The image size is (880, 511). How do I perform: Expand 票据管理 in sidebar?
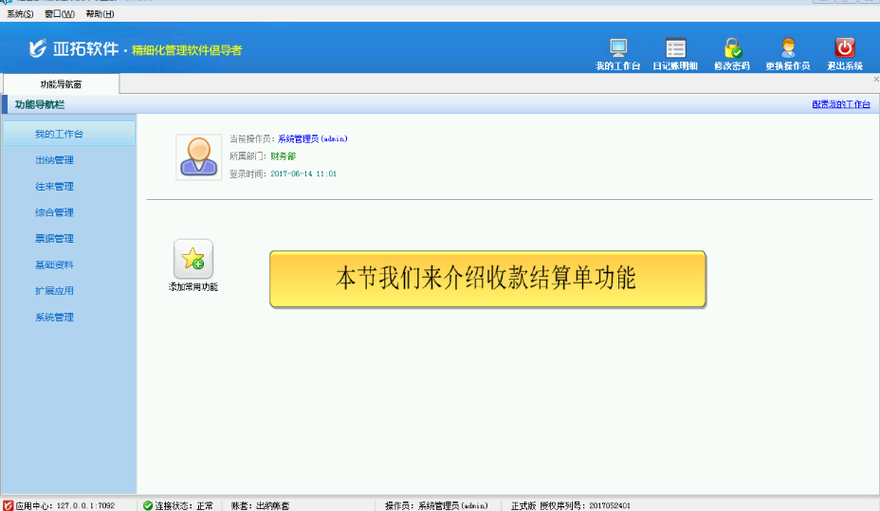pos(54,239)
